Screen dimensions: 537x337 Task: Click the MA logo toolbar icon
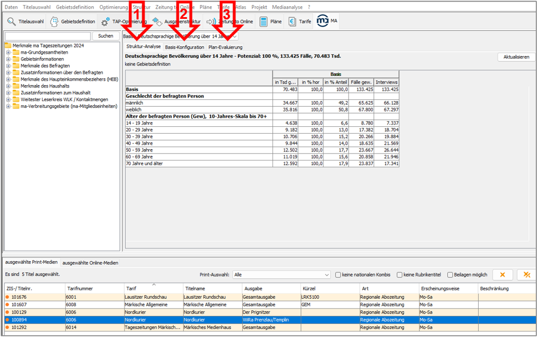323,22
